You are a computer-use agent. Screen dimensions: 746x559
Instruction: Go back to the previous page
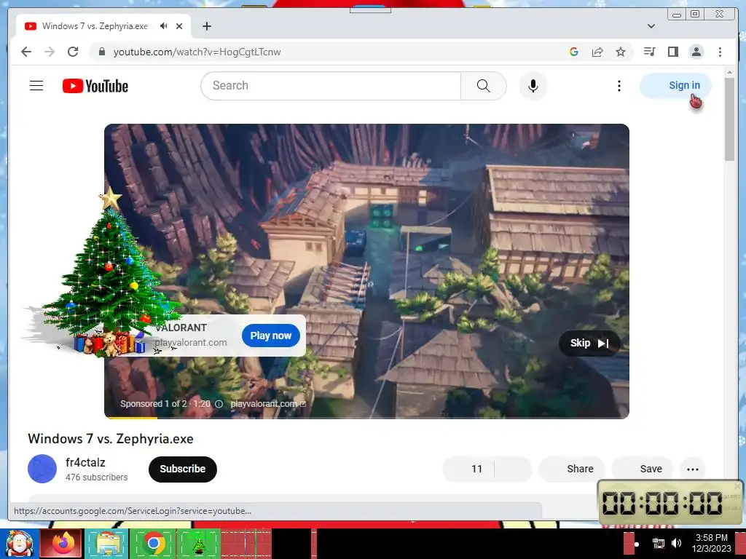click(x=26, y=52)
